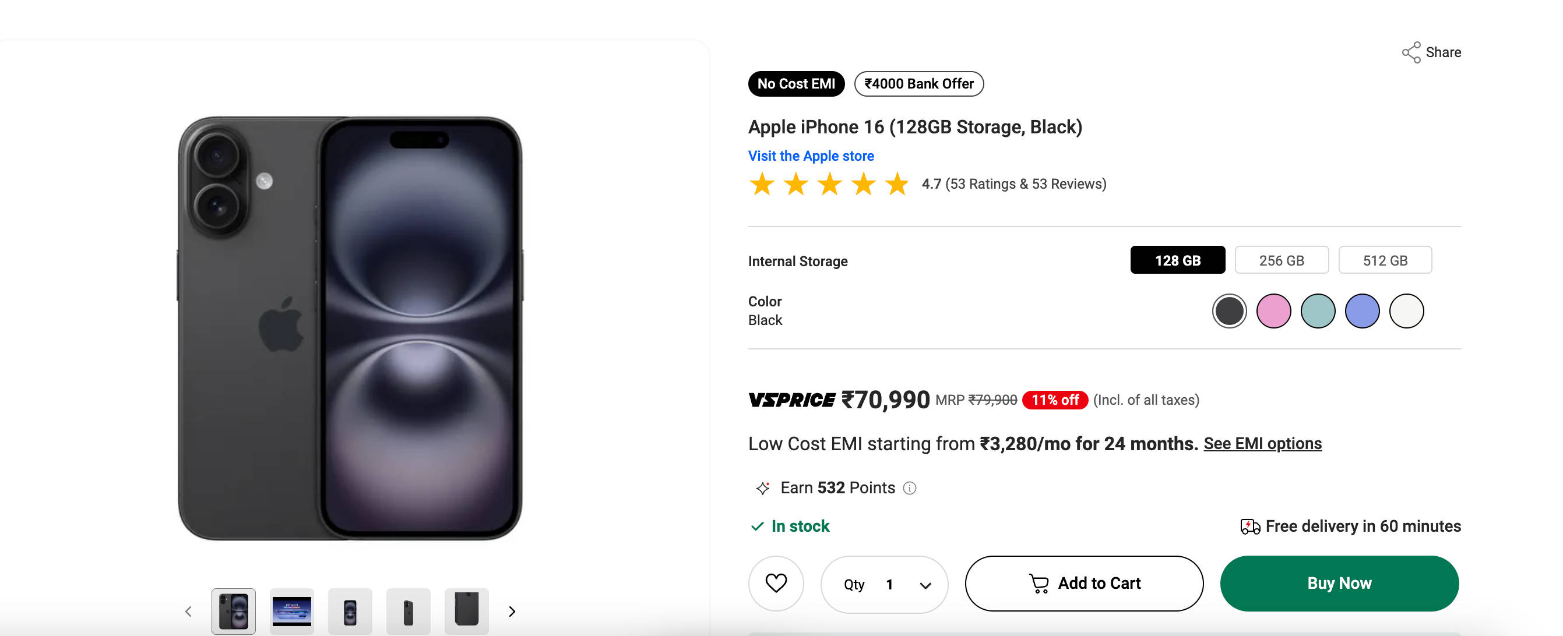Select 512 GB storage option
Screen dimensions: 1563x636
(x=1385, y=260)
